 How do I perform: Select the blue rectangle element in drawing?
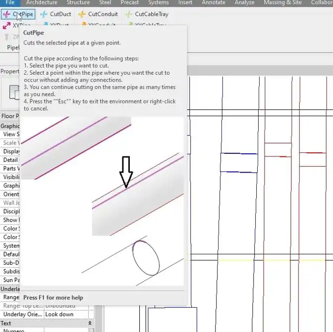point(239,163)
